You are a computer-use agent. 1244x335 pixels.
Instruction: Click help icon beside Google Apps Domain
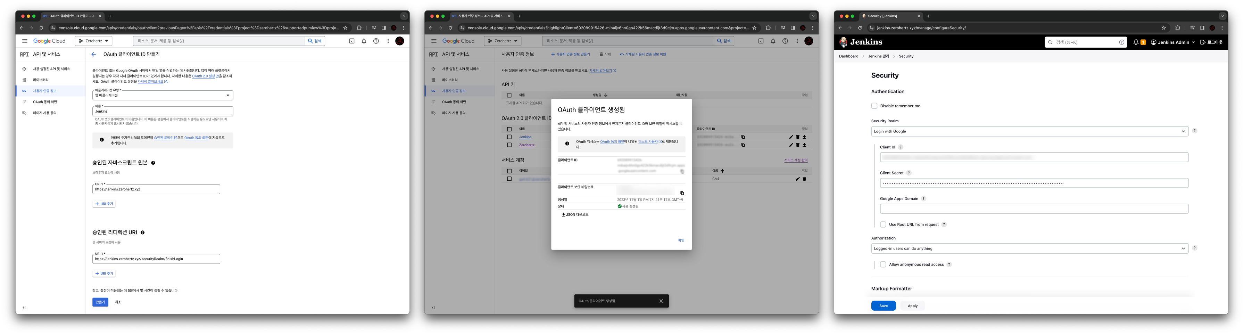[923, 199]
